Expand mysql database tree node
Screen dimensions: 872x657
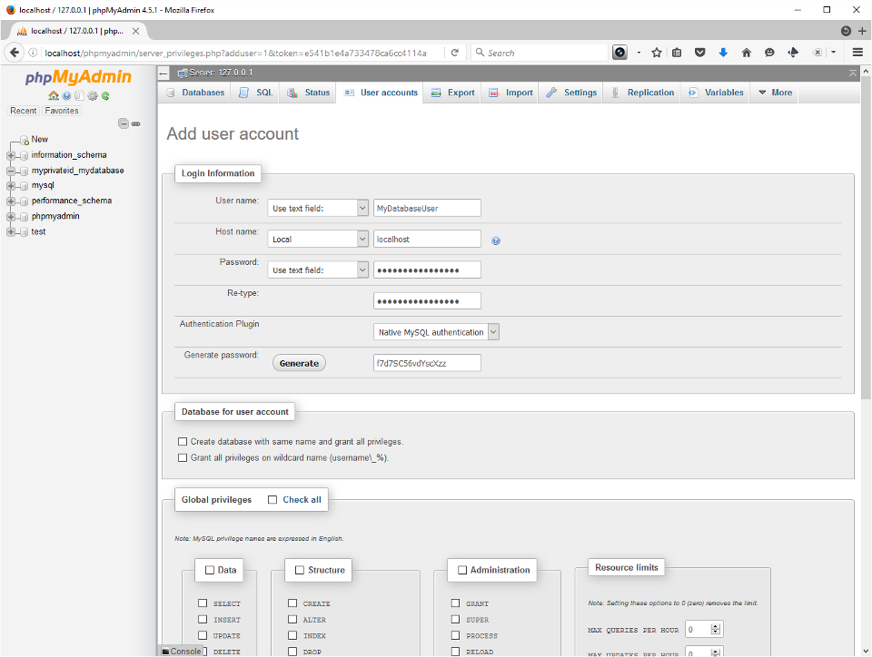[x=11, y=186]
